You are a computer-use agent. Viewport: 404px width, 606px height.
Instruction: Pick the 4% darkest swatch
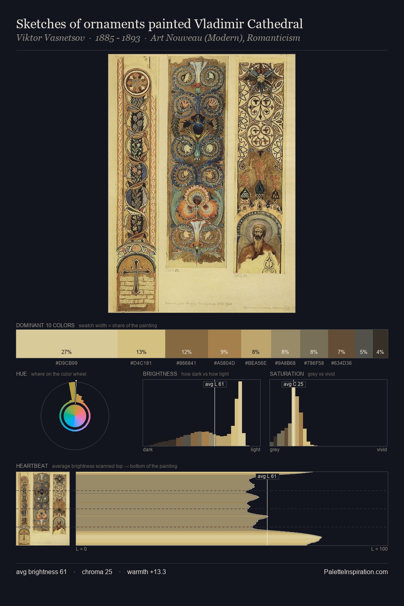[x=380, y=344]
